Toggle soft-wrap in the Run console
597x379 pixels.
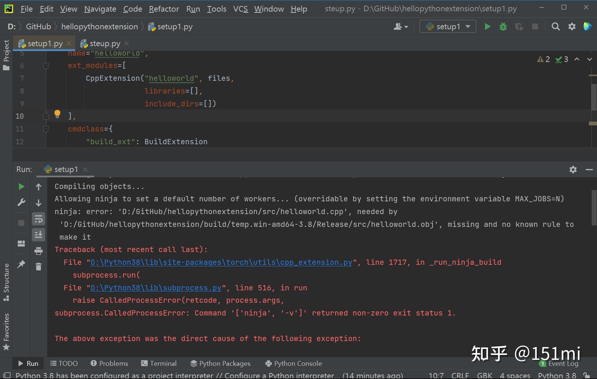[x=38, y=219]
